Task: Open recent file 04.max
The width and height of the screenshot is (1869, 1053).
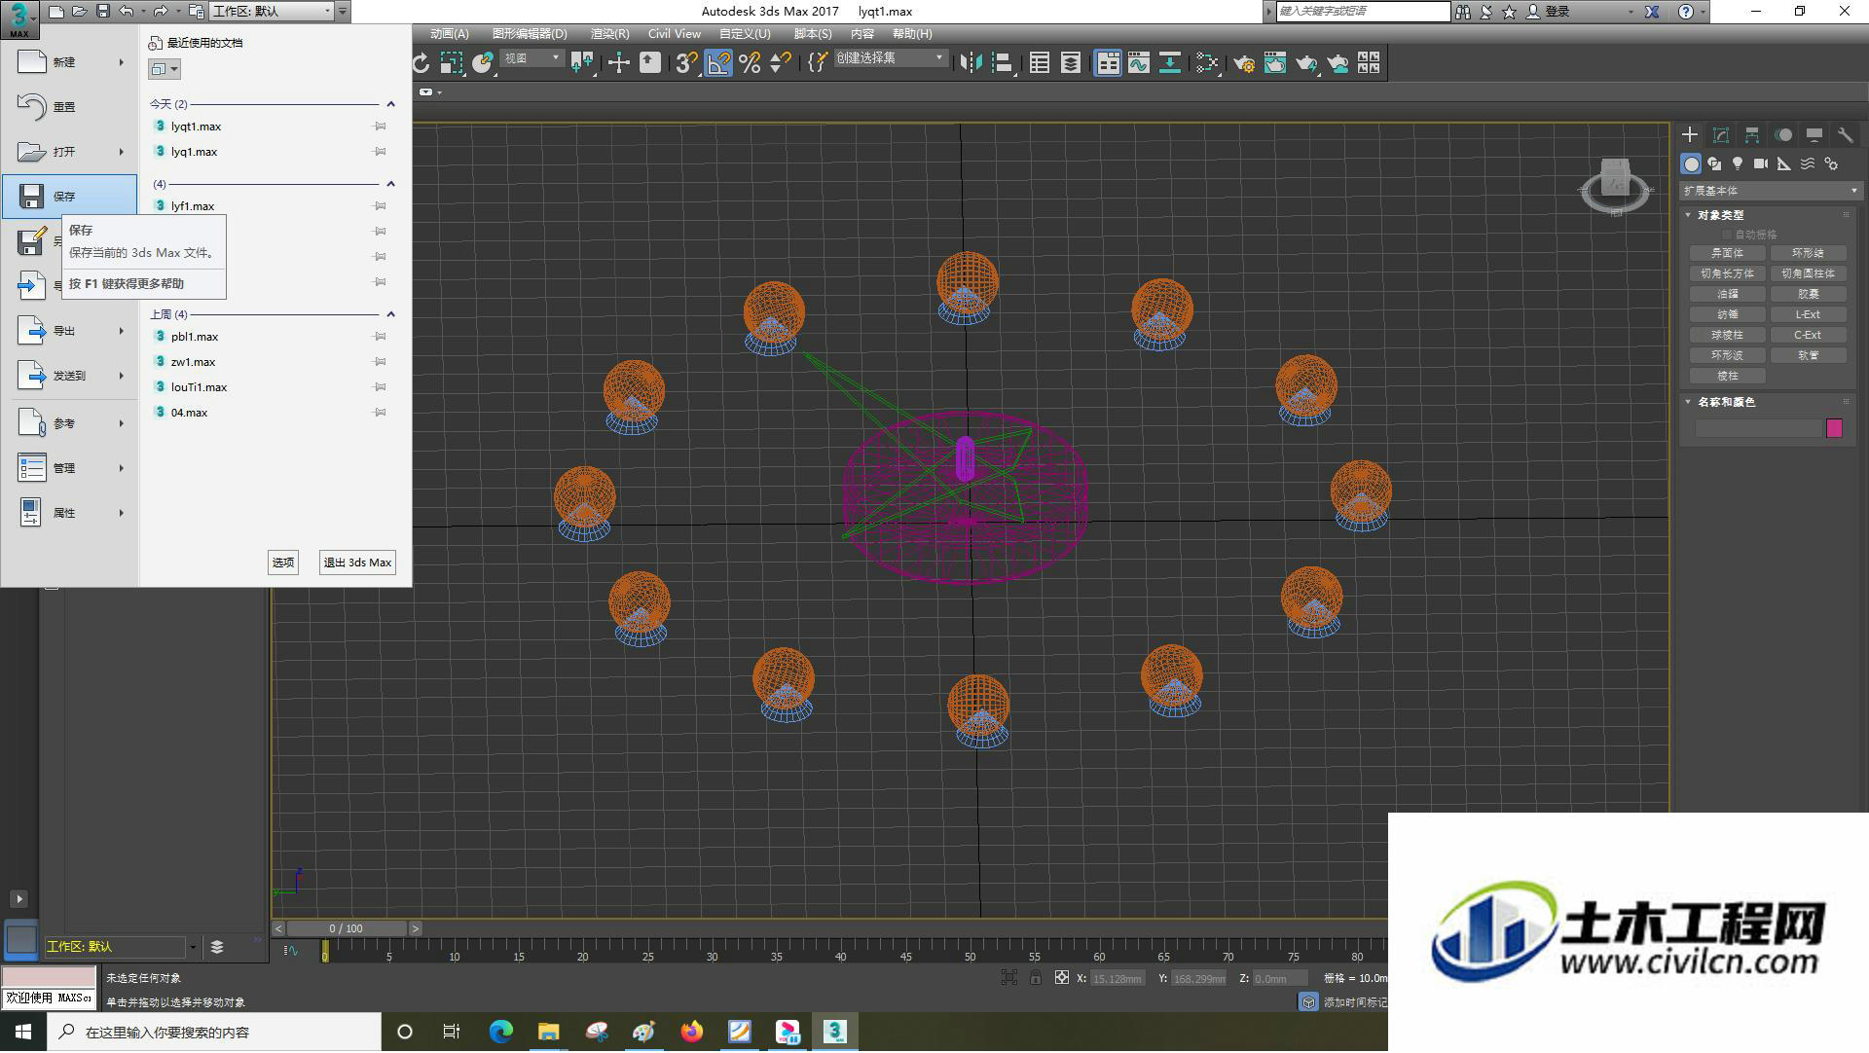Action: coord(189,413)
